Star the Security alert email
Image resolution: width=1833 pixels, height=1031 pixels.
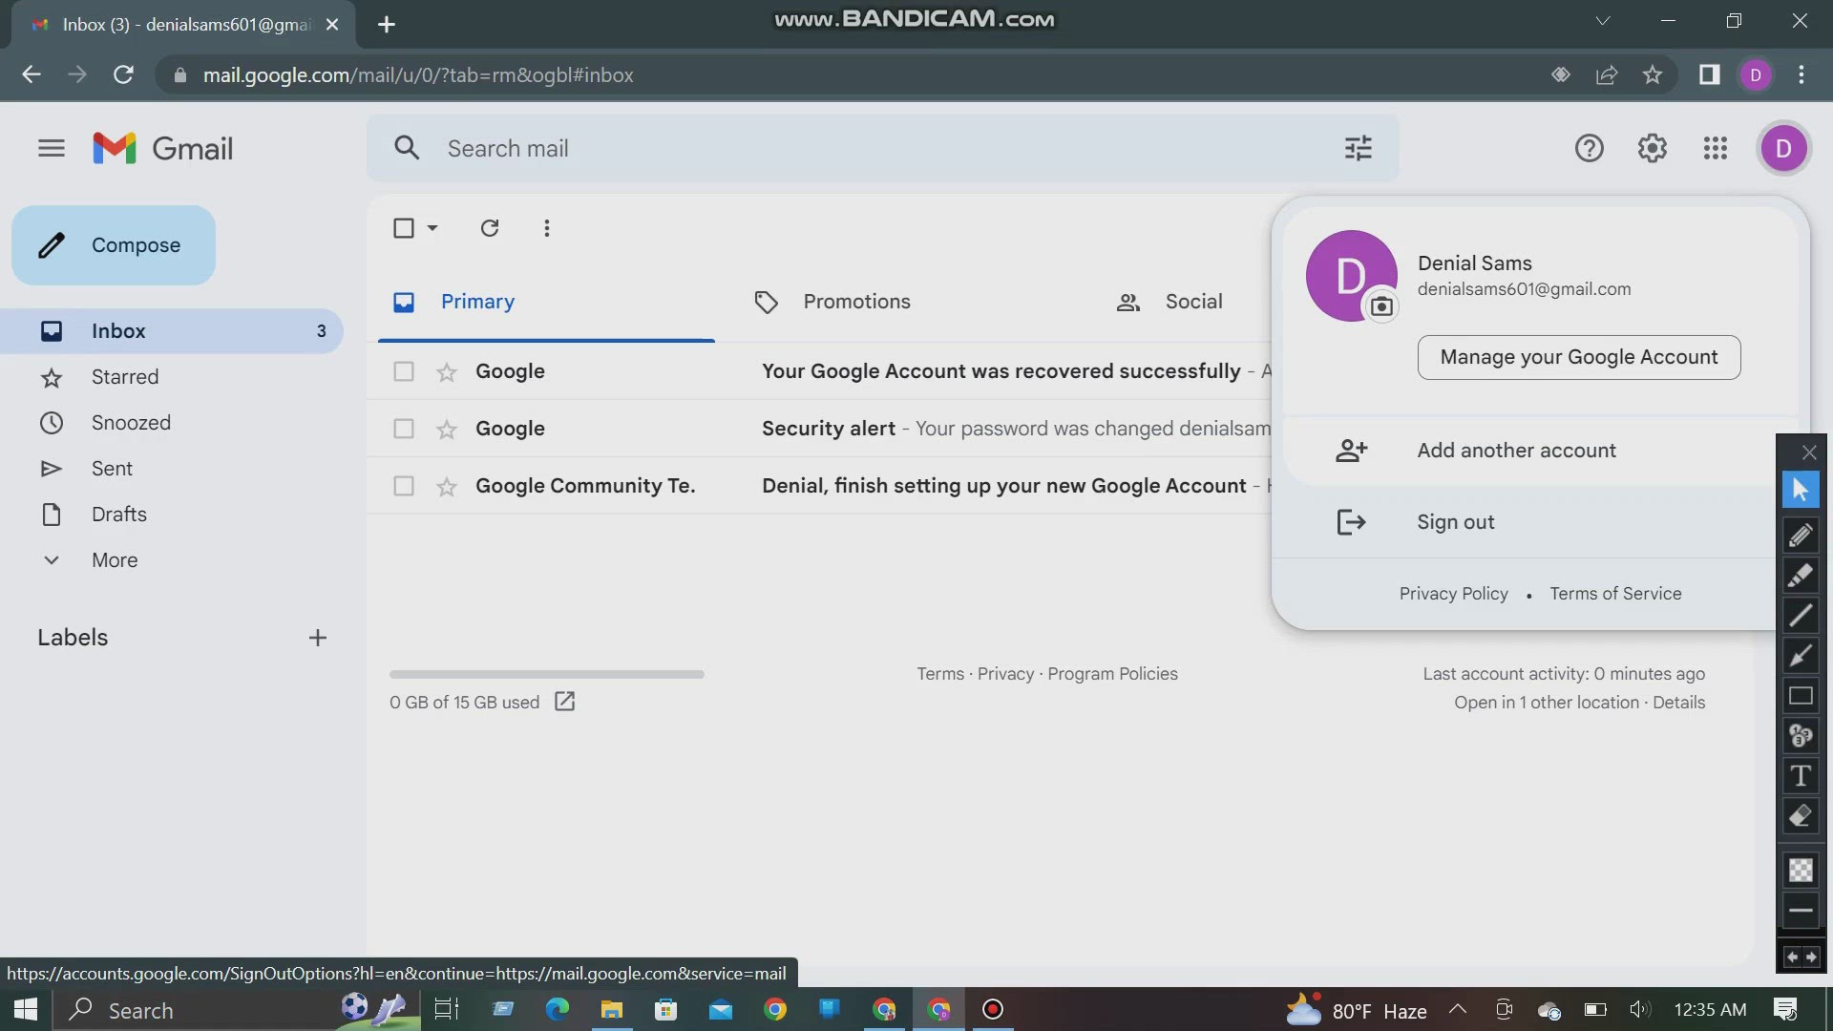coord(446,430)
